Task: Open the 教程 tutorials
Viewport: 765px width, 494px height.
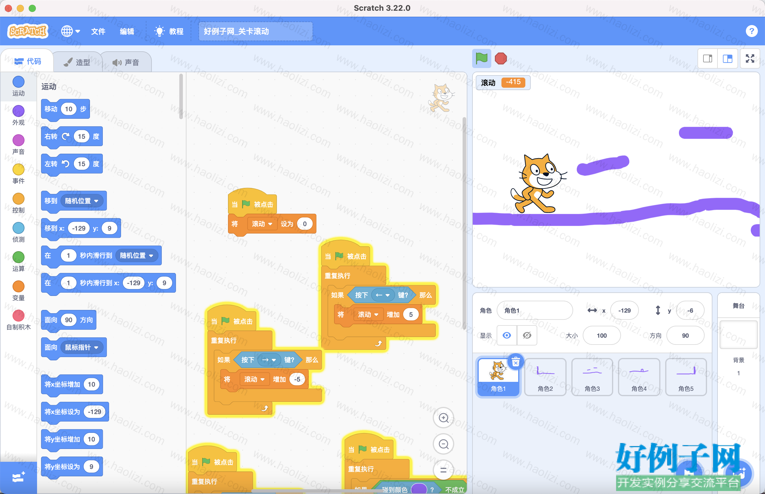Action: coord(169,31)
